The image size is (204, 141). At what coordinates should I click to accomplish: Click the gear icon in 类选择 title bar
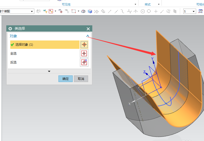pyautogui.click(x=10, y=29)
